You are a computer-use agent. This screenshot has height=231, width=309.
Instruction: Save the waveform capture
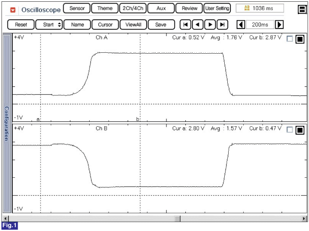[x=161, y=25]
